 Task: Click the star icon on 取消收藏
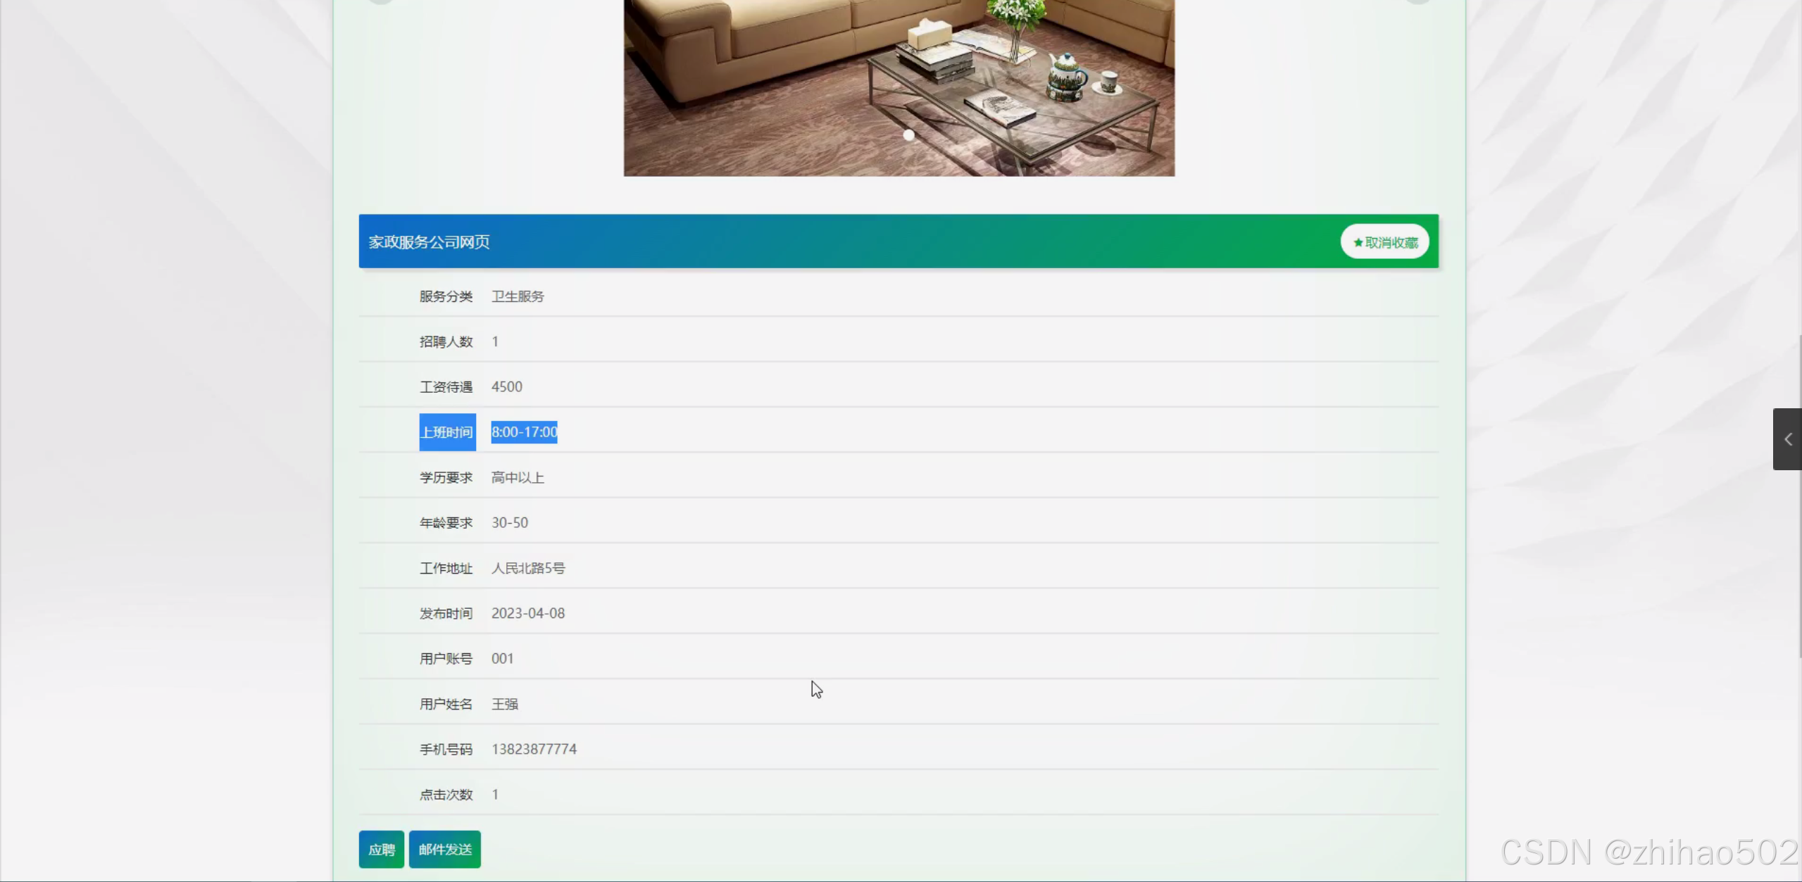(x=1358, y=243)
